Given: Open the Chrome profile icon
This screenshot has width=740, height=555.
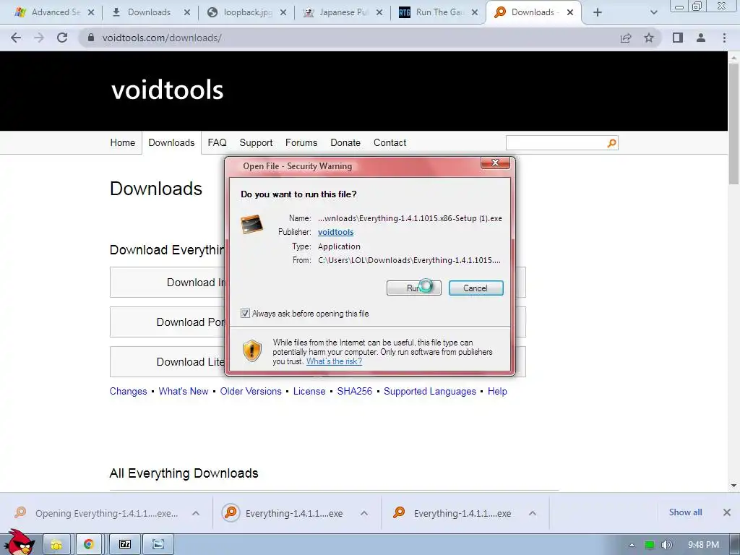Looking at the screenshot, I should click(701, 38).
